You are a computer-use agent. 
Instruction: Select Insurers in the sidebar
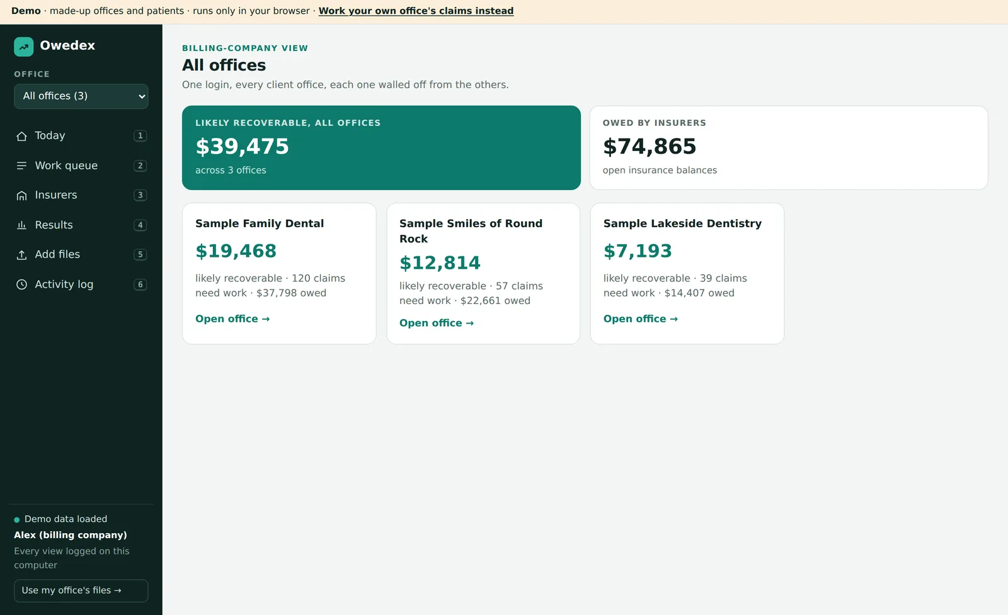point(81,195)
